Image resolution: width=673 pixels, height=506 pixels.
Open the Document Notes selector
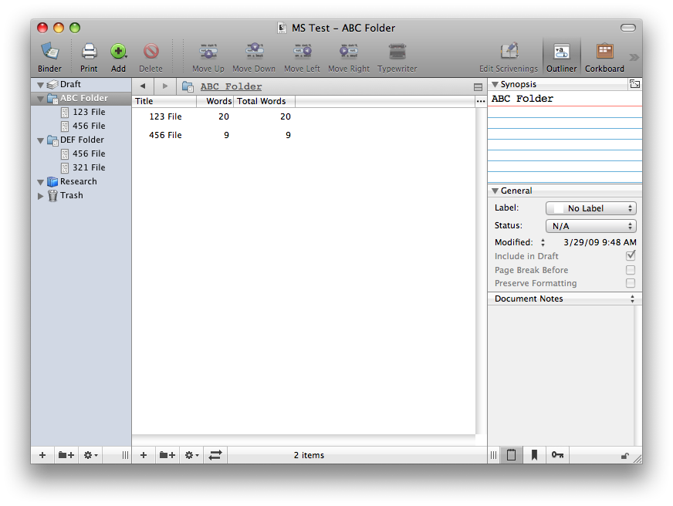click(x=564, y=299)
